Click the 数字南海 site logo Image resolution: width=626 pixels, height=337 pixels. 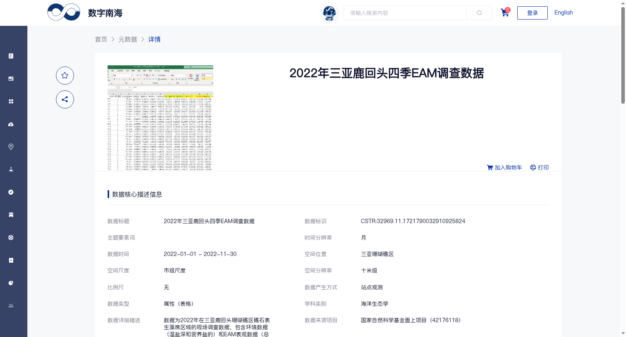(x=85, y=13)
